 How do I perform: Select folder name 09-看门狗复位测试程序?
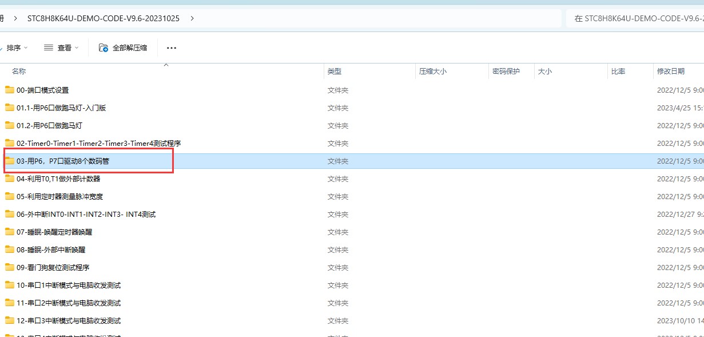coord(53,267)
